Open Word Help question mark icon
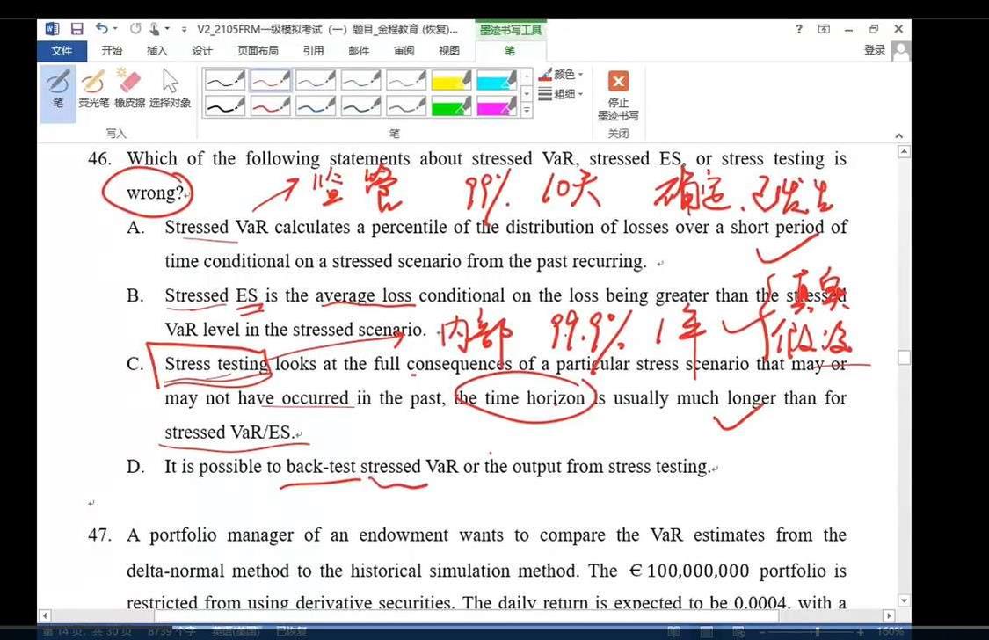 pos(799,28)
